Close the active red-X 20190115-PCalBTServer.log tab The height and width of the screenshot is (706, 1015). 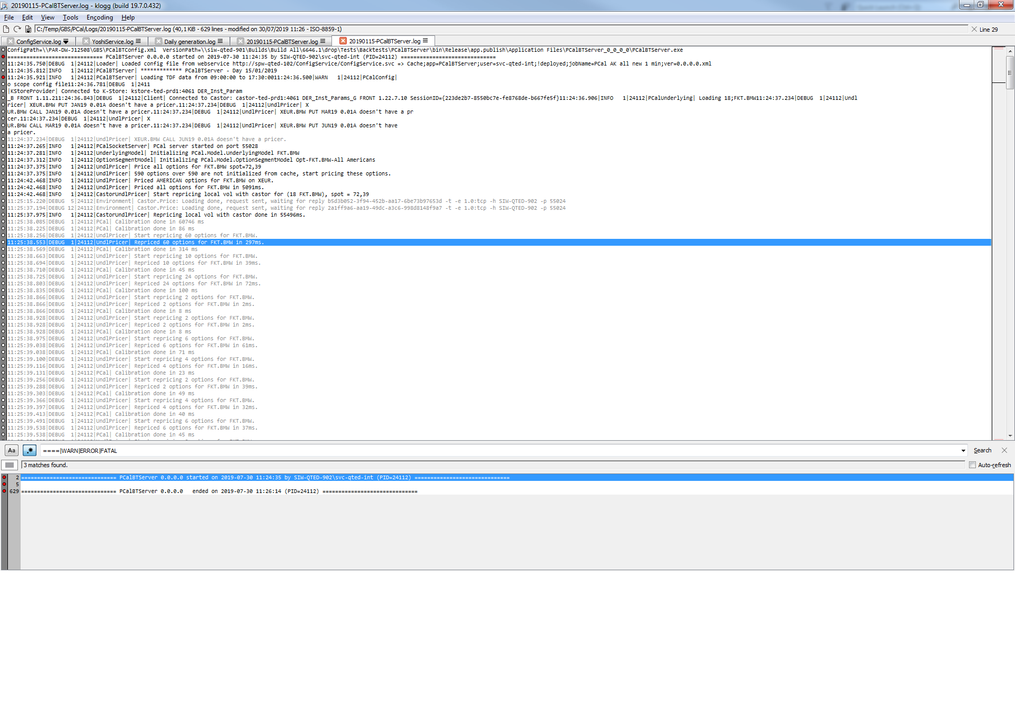(x=343, y=41)
